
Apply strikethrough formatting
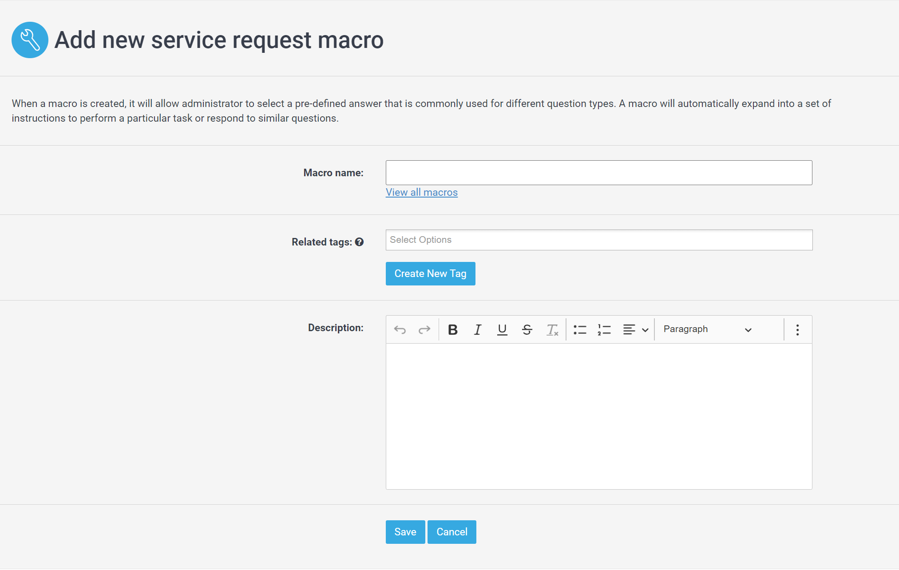[x=527, y=329]
